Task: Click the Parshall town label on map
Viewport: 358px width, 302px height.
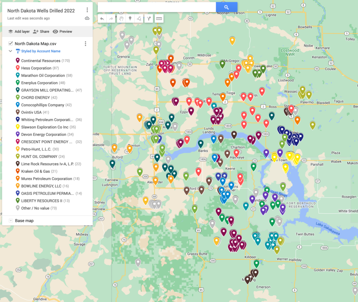Action: pos(317,164)
